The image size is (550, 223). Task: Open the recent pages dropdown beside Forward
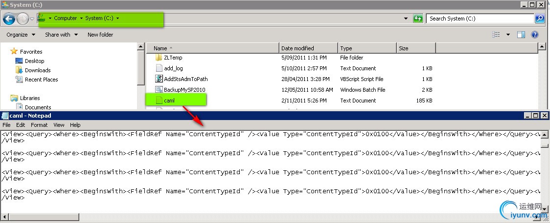pos(32,19)
